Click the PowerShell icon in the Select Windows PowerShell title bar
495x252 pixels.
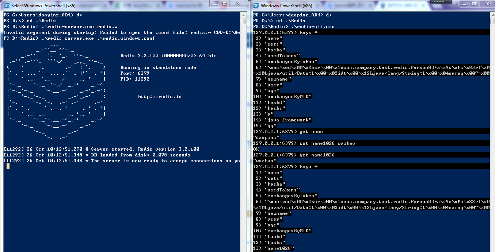pos(6,6)
